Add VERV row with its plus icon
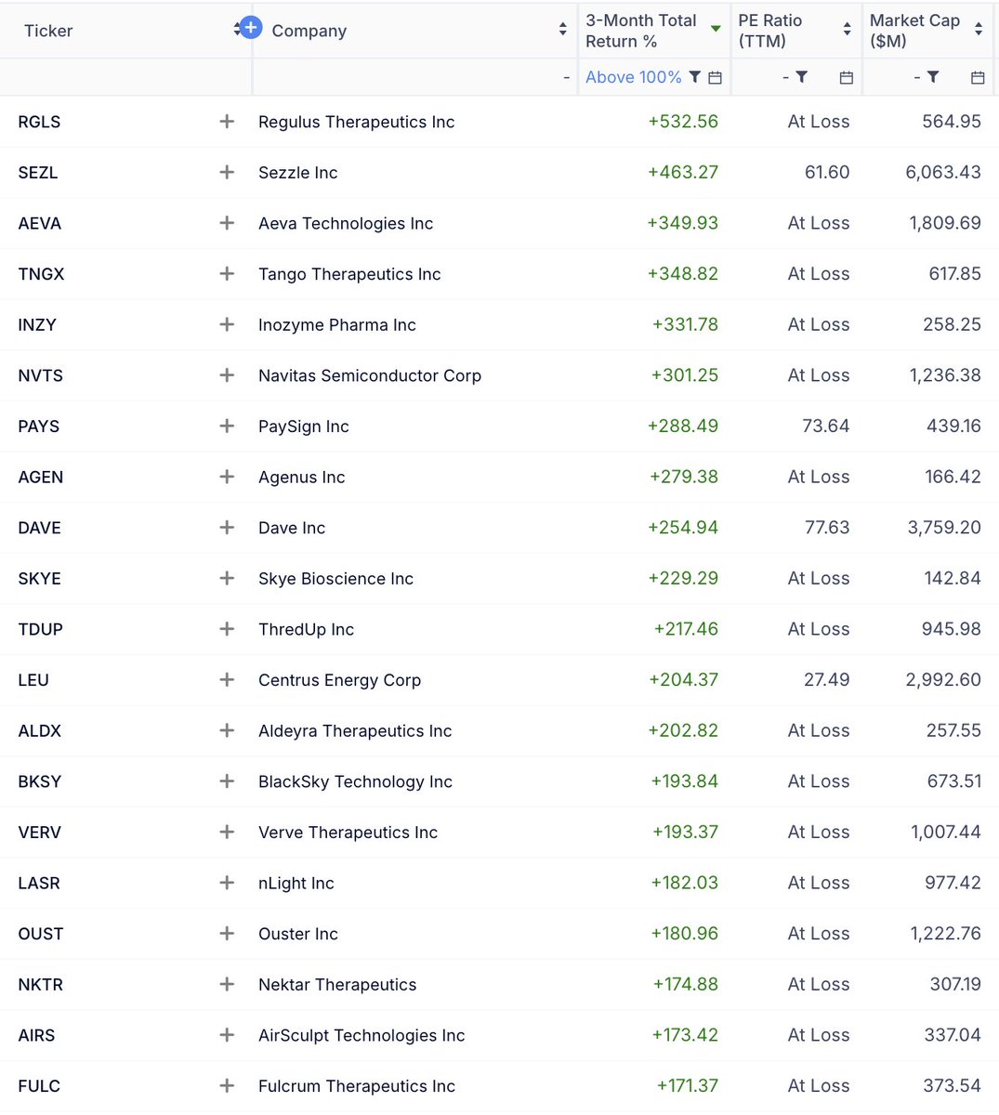The height and width of the screenshot is (1115, 999). tap(227, 832)
